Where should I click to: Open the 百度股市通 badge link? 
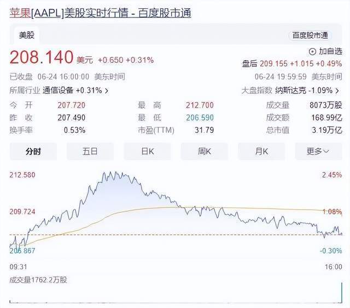(x=310, y=35)
